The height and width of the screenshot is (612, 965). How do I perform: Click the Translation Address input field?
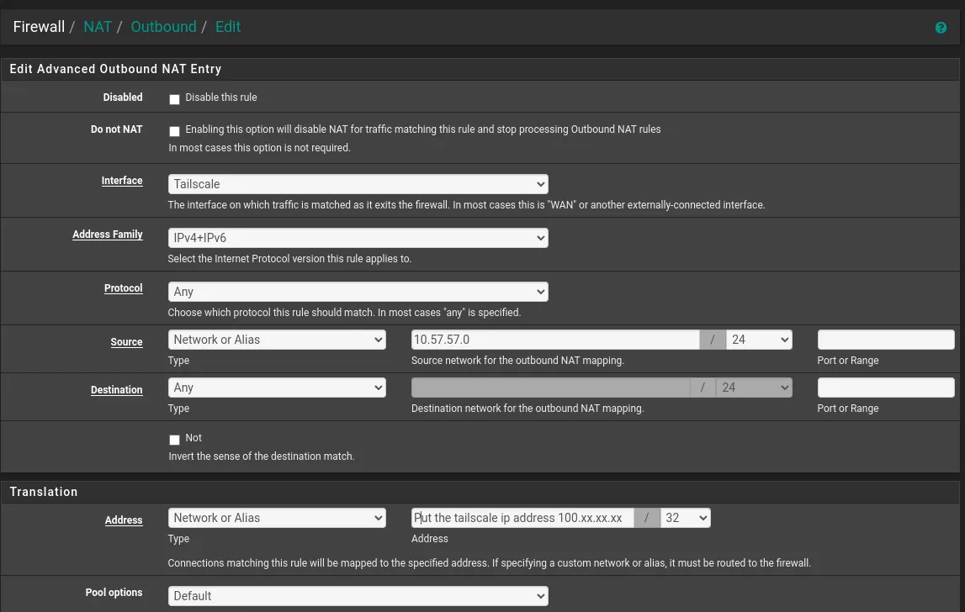tap(522, 517)
